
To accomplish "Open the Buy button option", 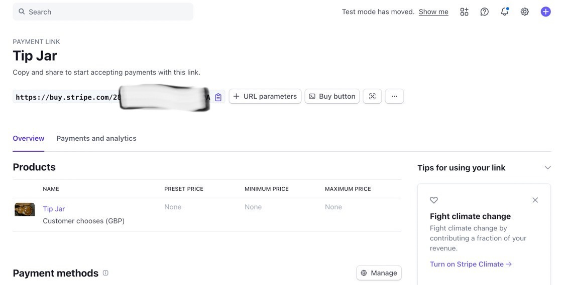I will tap(332, 96).
